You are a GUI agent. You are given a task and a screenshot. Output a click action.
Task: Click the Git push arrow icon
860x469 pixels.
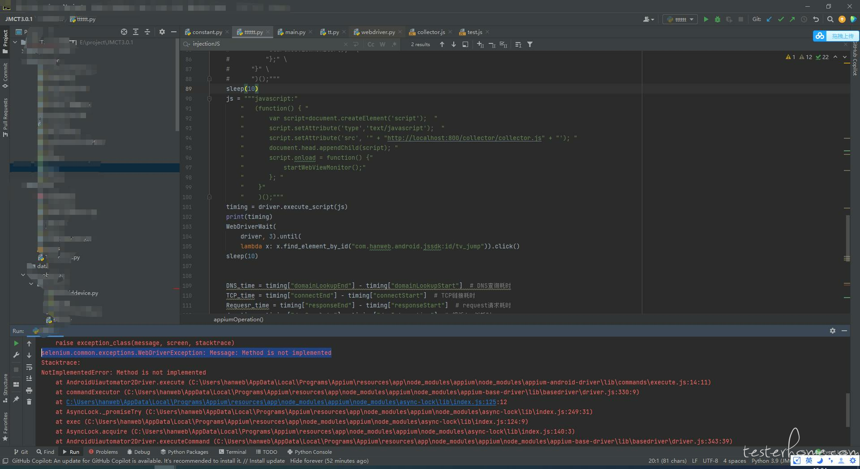pyautogui.click(x=792, y=19)
